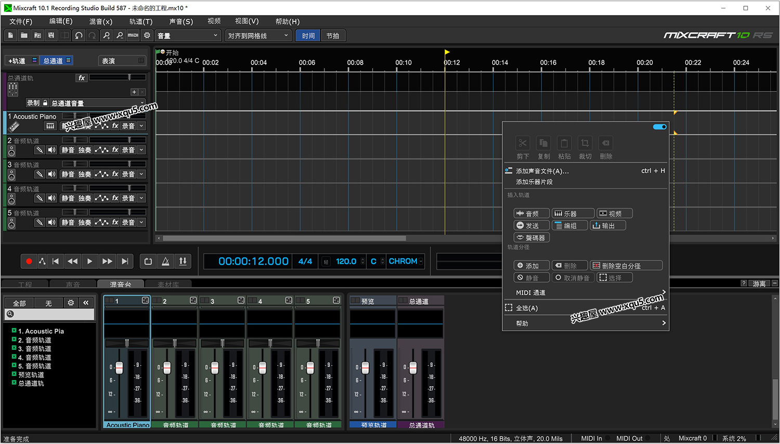Click the automation icon on track 2

[x=101, y=150]
